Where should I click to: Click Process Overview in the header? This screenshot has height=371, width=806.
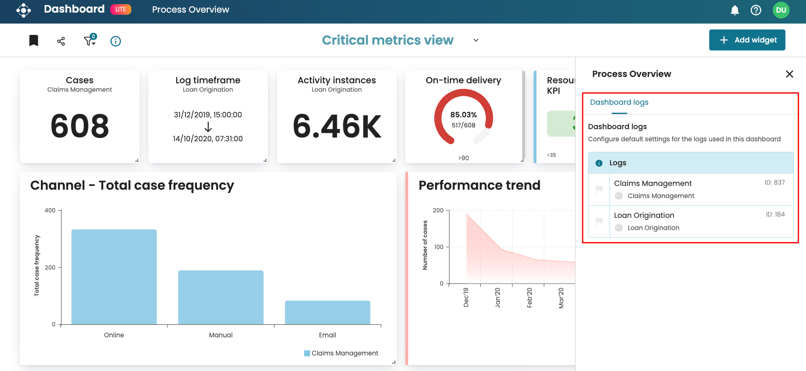191,10
